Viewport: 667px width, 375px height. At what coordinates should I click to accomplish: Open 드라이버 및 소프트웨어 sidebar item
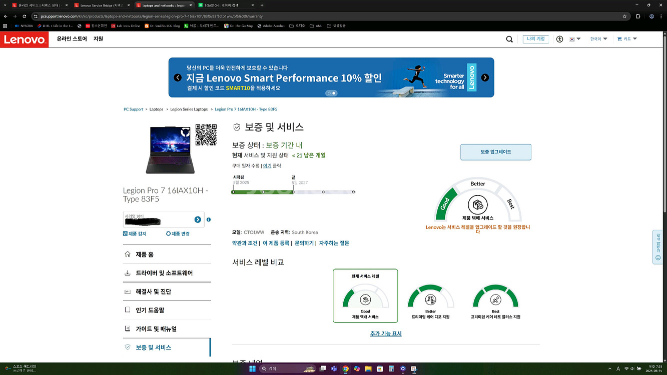167,273
